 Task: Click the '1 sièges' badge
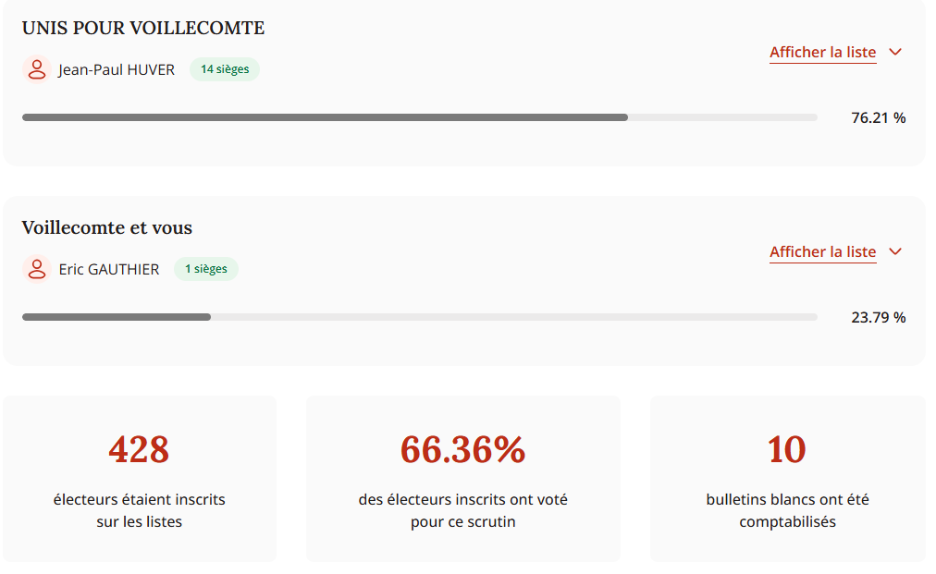(205, 270)
